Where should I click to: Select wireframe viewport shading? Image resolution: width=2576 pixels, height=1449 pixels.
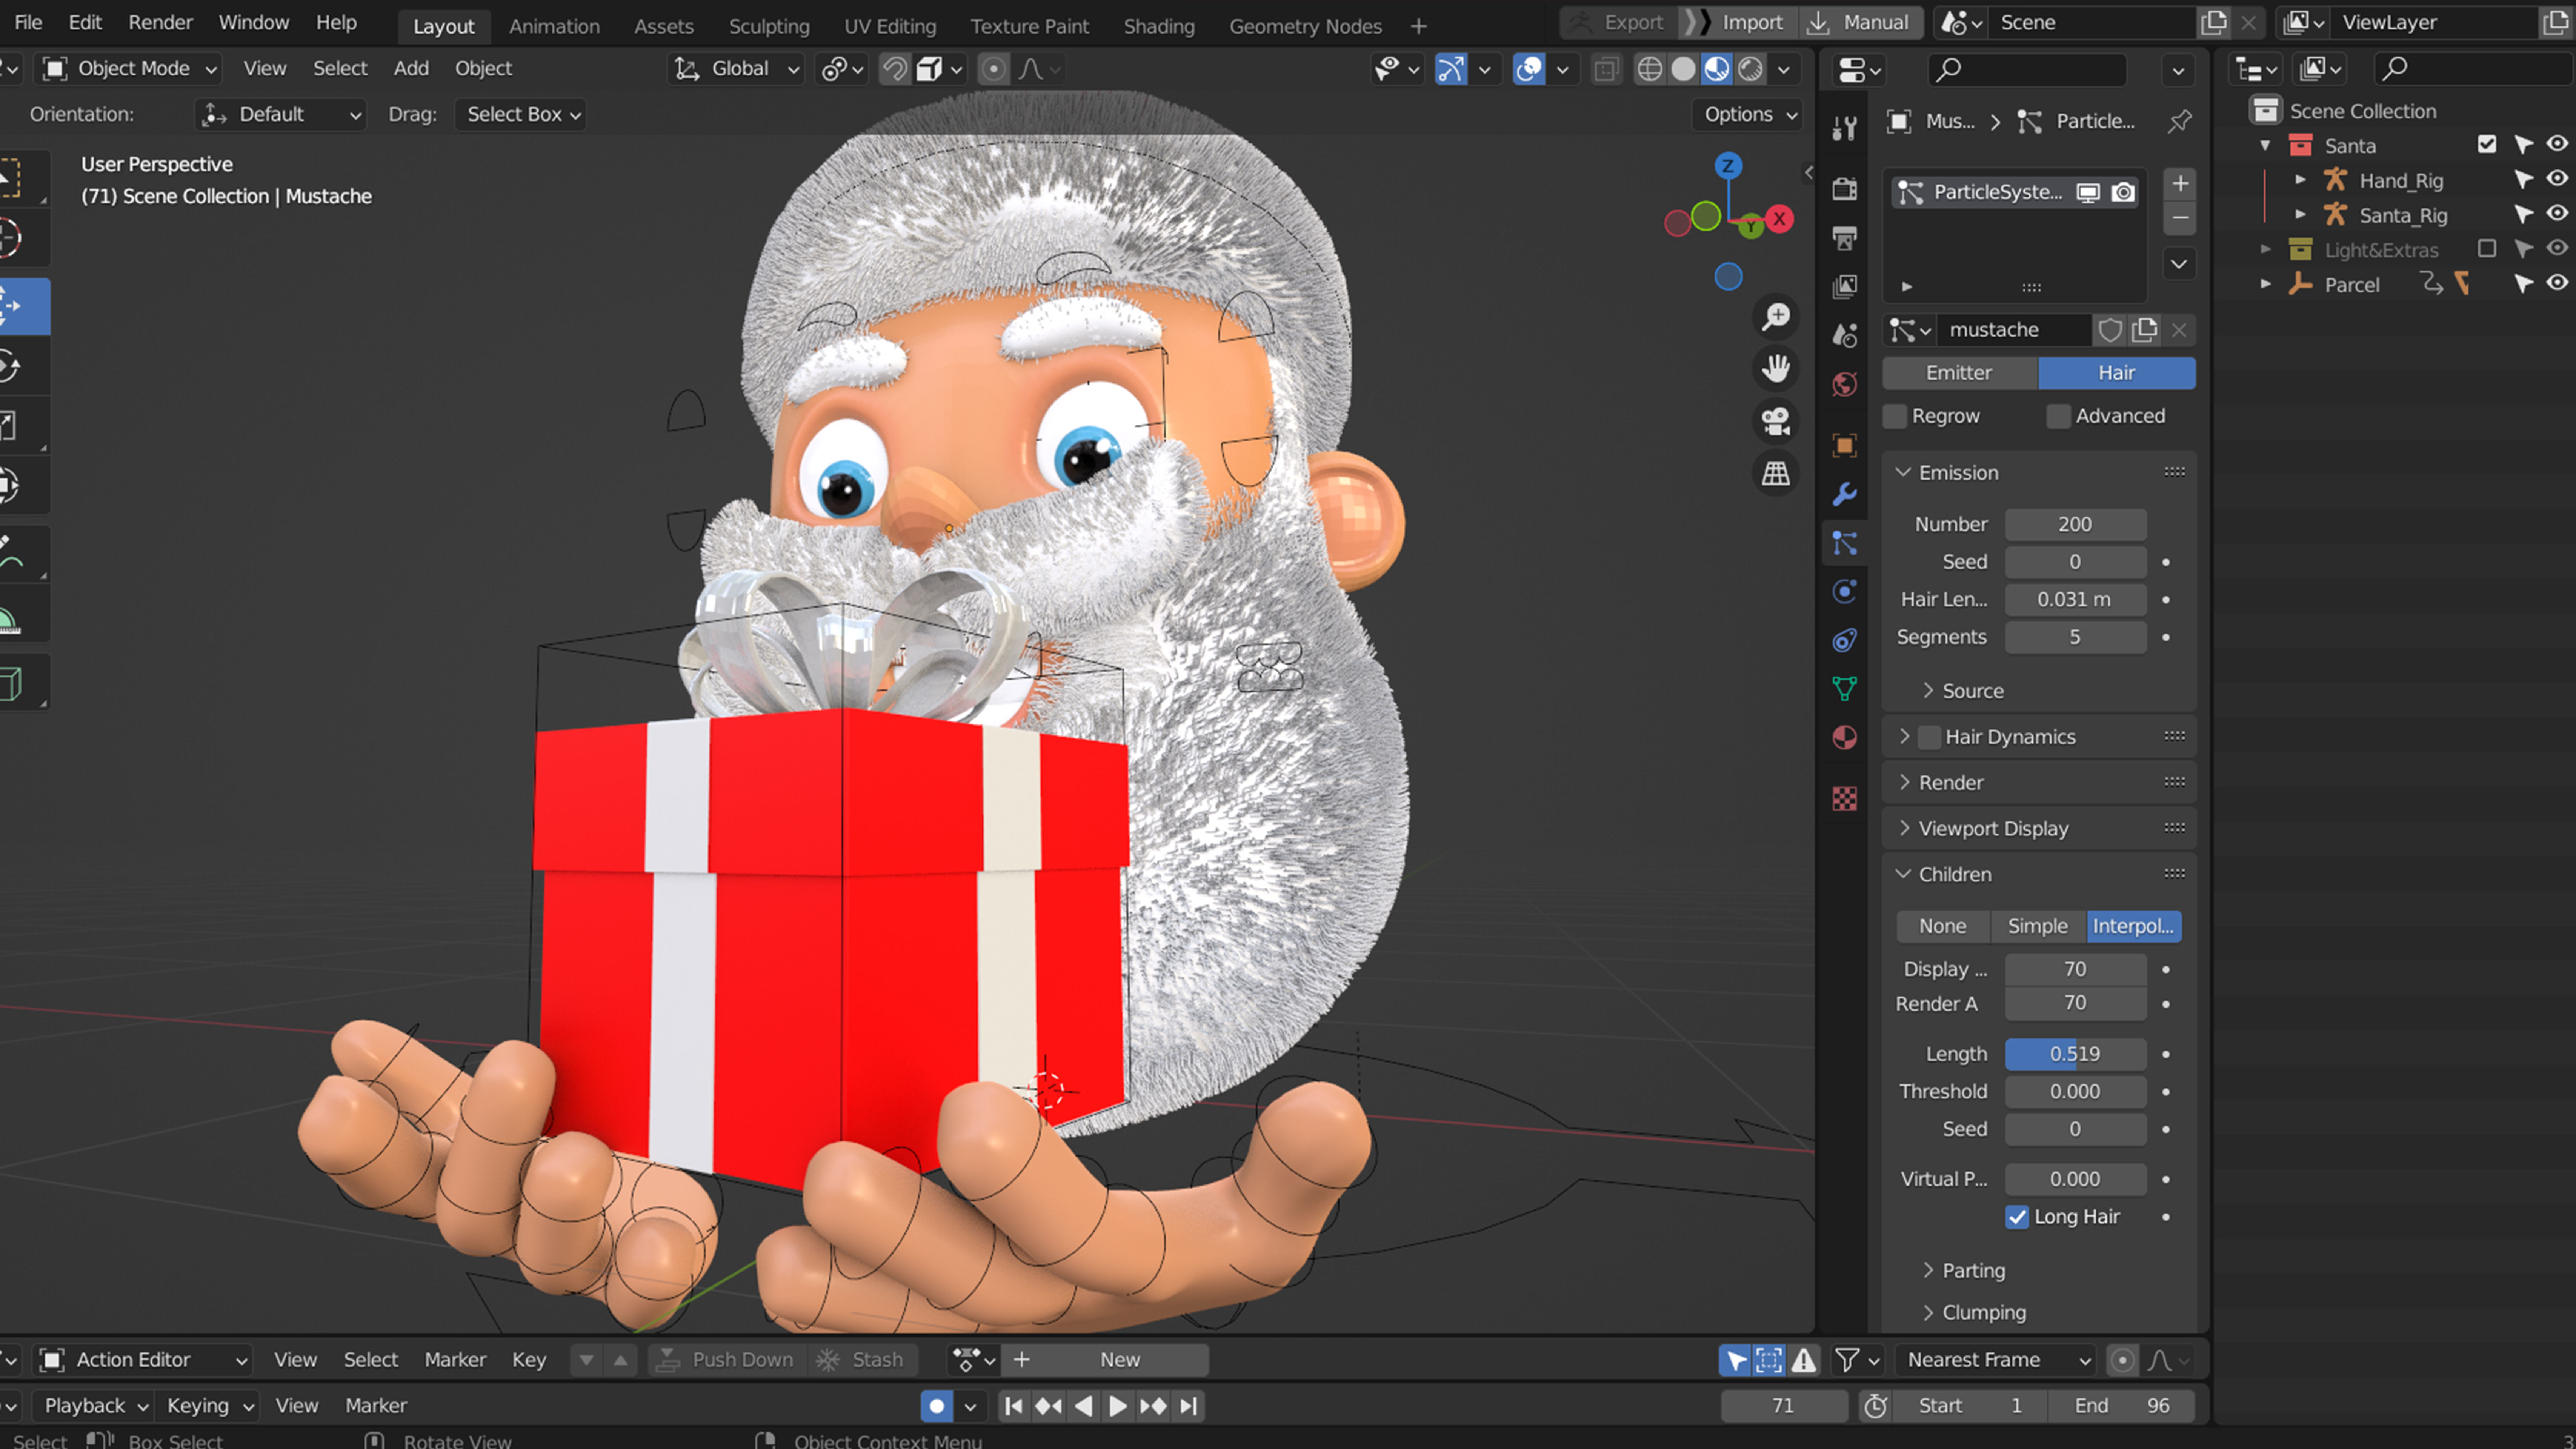click(1650, 69)
